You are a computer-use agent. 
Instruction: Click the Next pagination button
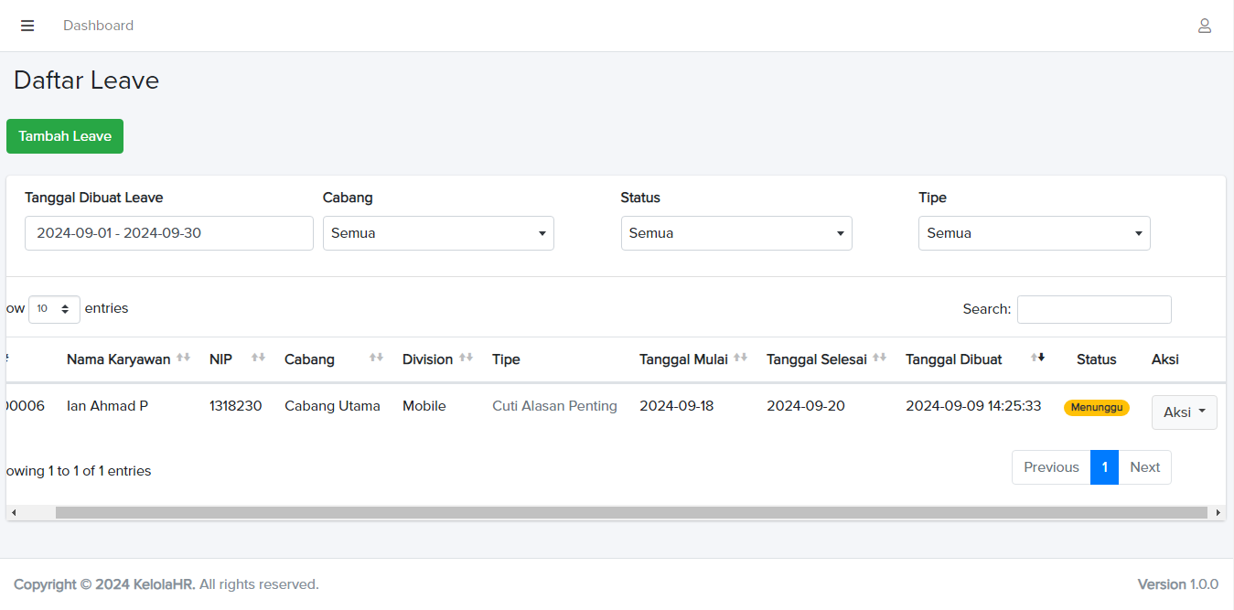click(1144, 467)
